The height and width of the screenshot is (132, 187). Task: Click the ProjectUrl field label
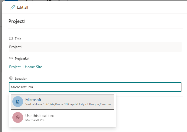click(x=22, y=58)
